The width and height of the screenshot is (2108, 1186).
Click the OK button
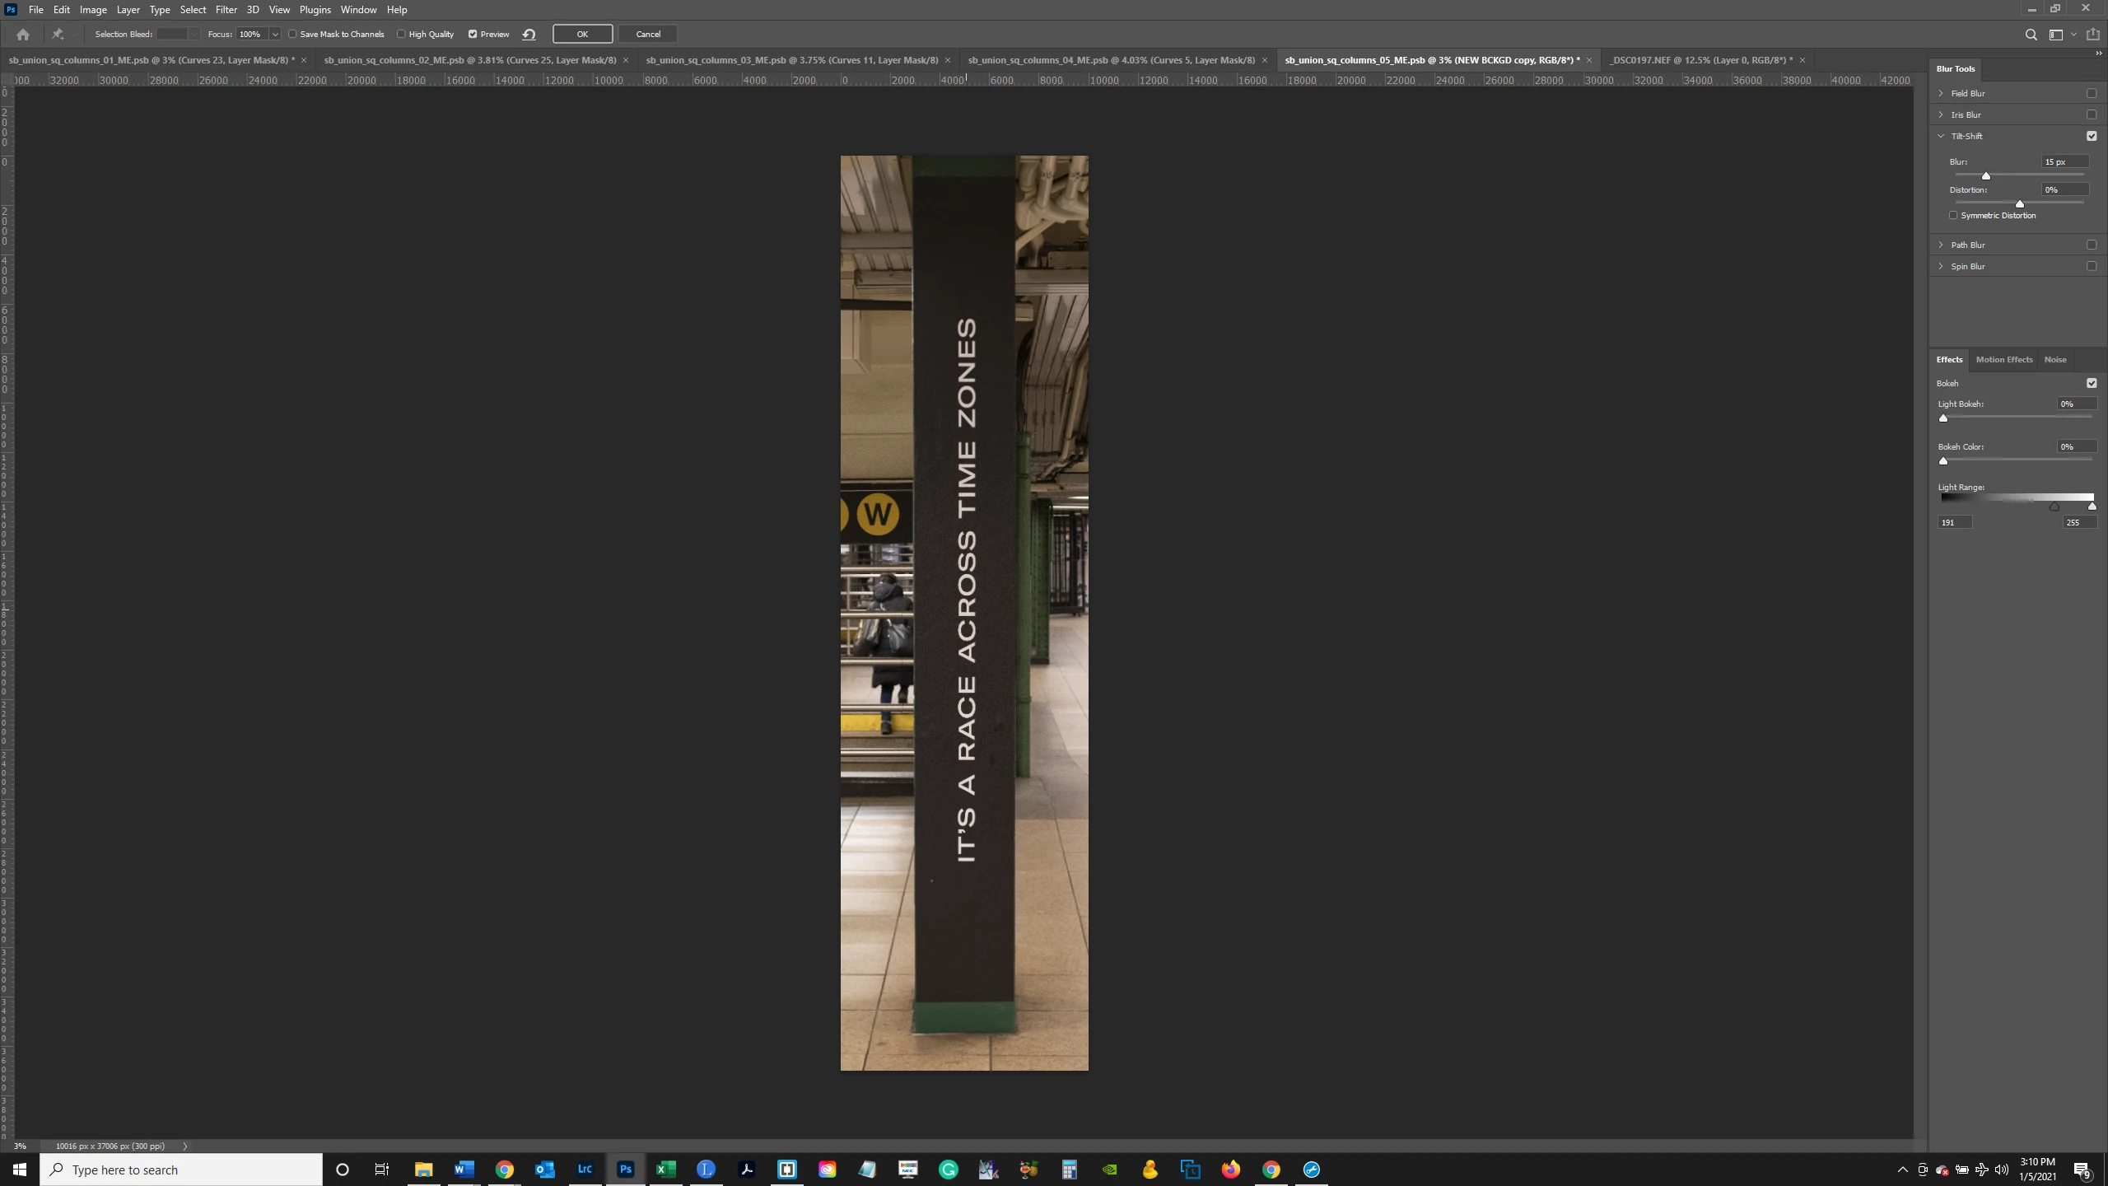[582, 35]
